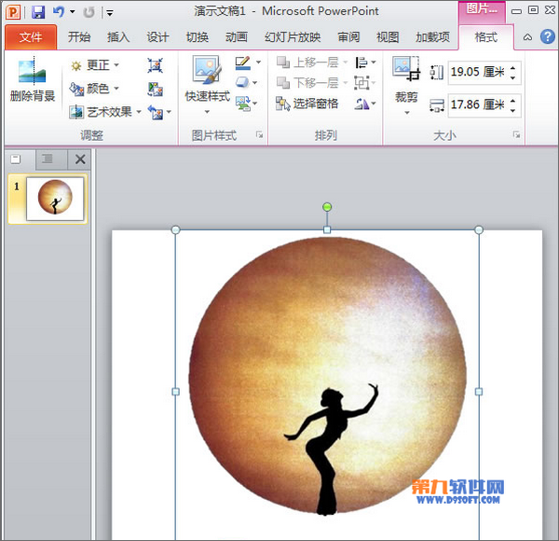Open the 图片样式 dialog launcher
Viewport: 559px width, 541px height.
260,135
